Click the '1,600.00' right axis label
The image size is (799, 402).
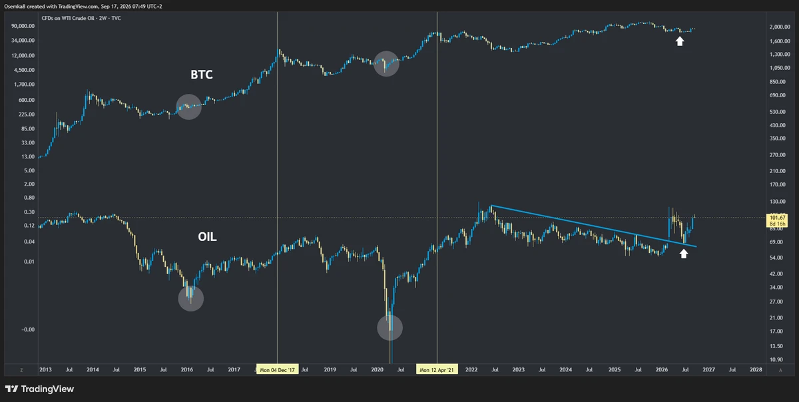778,41
